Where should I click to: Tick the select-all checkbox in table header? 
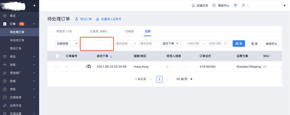click(57, 56)
